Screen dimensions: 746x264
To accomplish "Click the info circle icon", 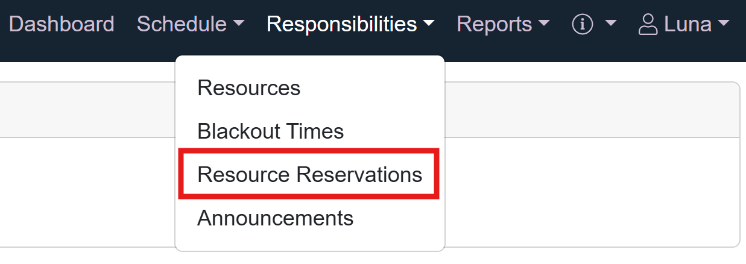I will click(x=583, y=25).
